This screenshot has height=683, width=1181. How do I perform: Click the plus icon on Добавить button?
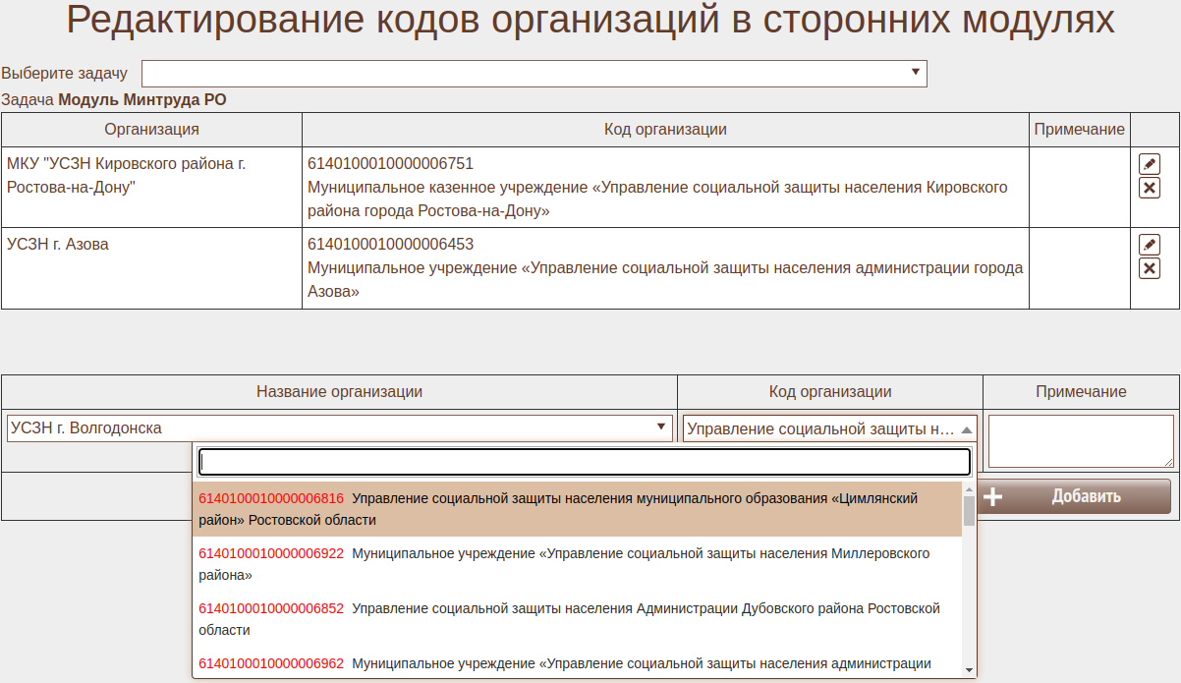click(x=992, y=496)
